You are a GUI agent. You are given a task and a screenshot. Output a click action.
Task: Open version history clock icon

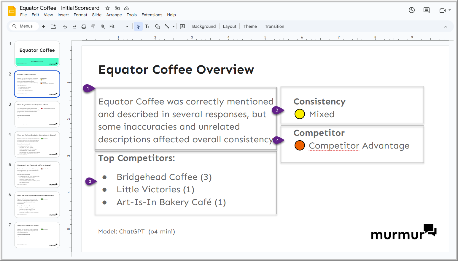coord(411,10)
